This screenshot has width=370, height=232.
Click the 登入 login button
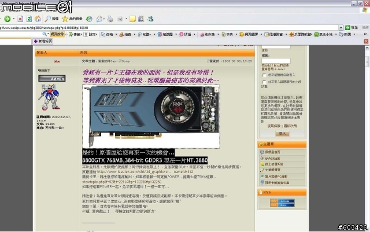click(x=282, y=134)
